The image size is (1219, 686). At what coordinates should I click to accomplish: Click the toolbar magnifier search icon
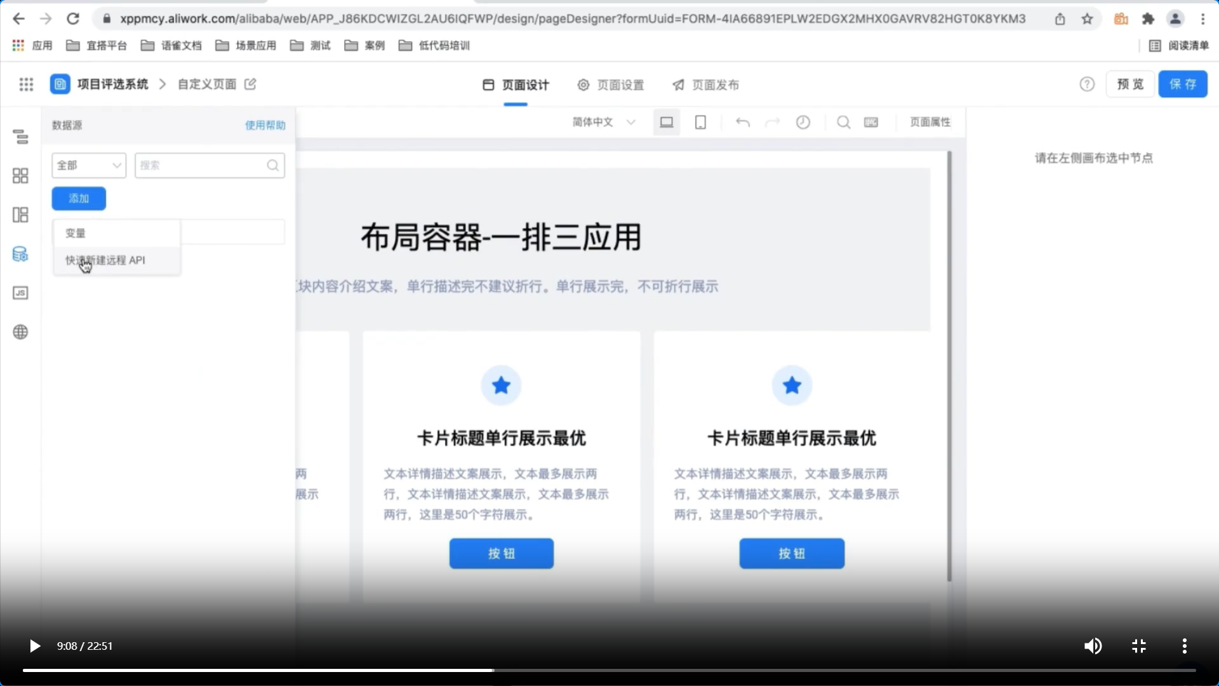click(843, 122)
